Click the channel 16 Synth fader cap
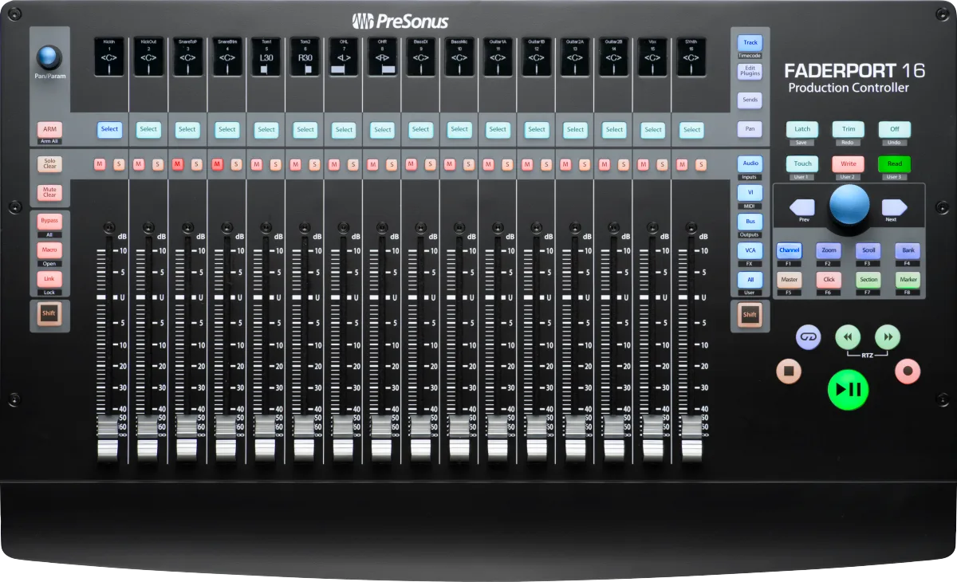 (x=691, y=438)
